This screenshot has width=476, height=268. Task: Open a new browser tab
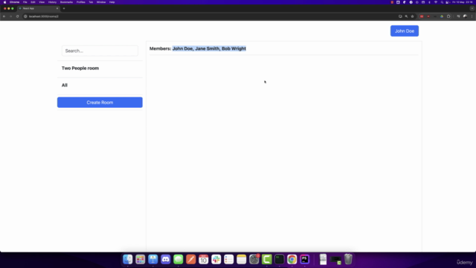[x=64, y=8]
